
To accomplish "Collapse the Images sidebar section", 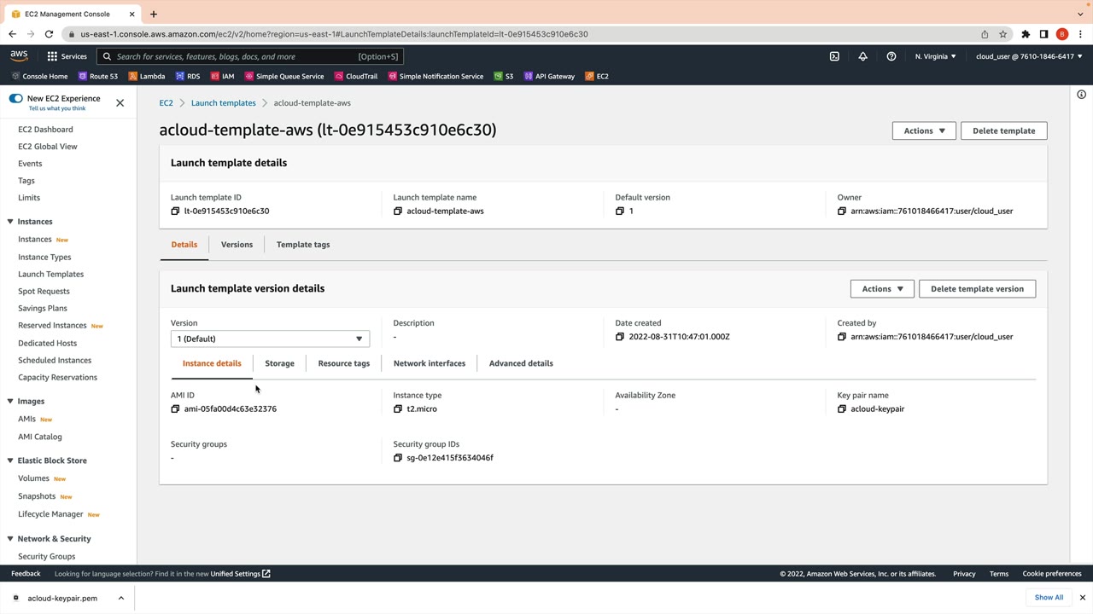I will coord(9,402).
